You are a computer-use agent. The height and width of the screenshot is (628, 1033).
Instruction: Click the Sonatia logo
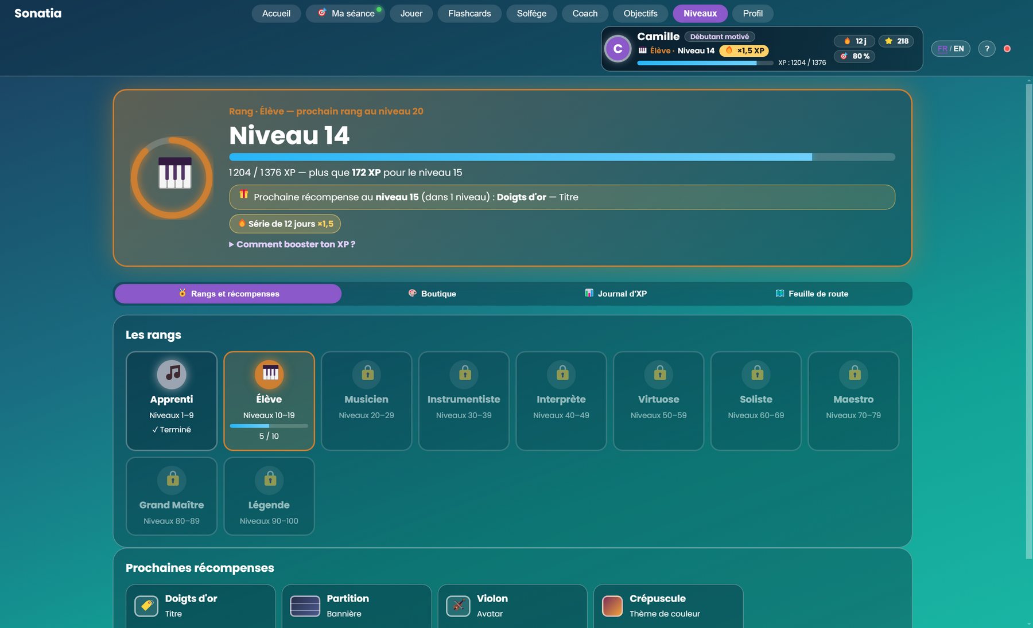[38, 13]
